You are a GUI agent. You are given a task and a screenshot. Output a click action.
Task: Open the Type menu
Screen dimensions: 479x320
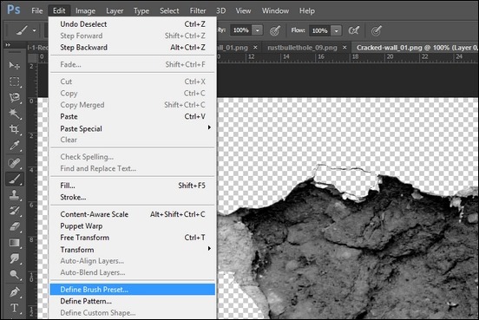pos(141,10)
